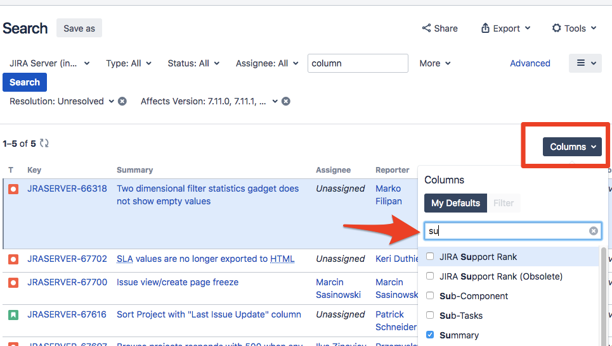This screenshot has width=612, height=346.
Task: Click suggestion type icon for JRASERVER-67616
Action: [13, 315]
